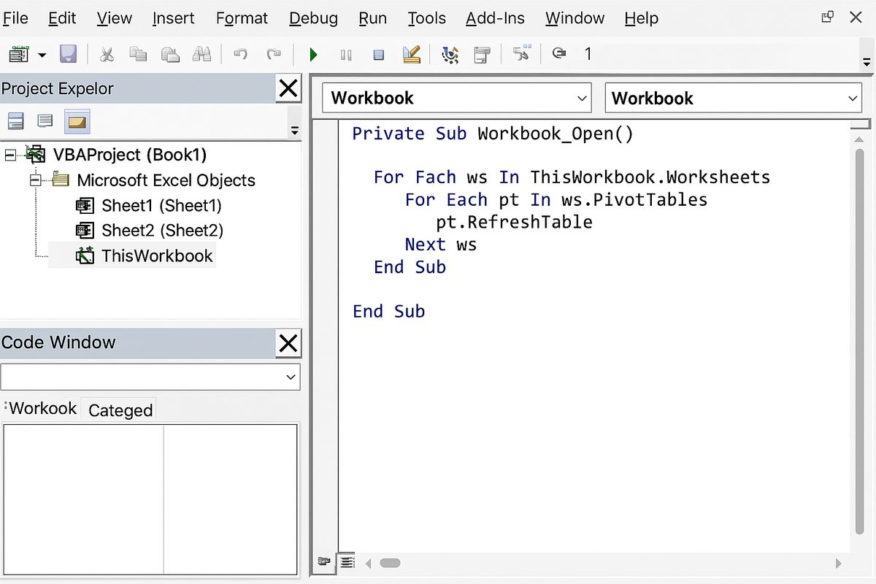Click the "Private Sub Workbook_Open()" code line

493,134
